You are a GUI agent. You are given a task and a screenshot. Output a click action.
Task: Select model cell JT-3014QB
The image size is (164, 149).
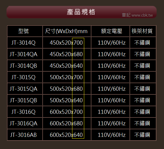(x=25, y=66)
